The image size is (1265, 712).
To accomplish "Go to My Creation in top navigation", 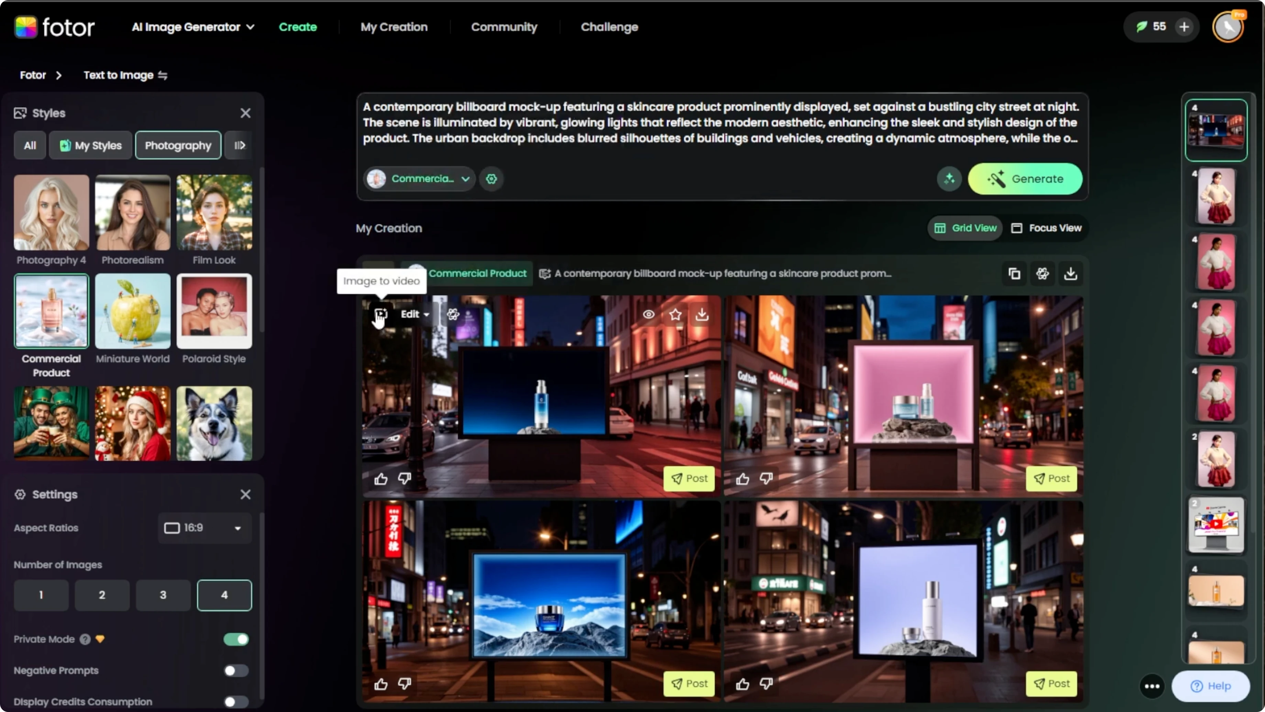I will (x=394, y=27).
